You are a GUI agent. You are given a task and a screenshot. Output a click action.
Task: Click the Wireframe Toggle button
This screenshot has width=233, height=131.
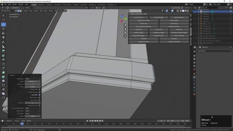pyautogui.click(x=159, y=33)
